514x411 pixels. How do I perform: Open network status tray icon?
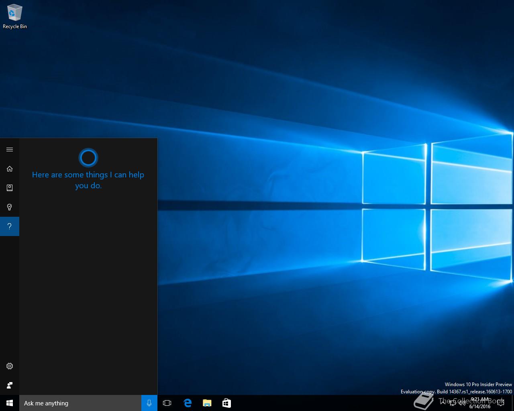[453, 403]
